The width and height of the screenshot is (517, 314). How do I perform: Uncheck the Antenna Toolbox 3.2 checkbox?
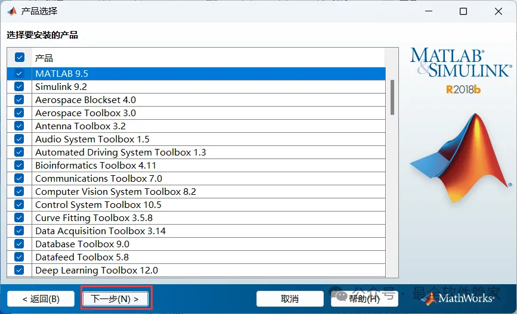19,126
